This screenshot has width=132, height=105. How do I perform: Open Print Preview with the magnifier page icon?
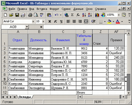[x=36, y=15]
